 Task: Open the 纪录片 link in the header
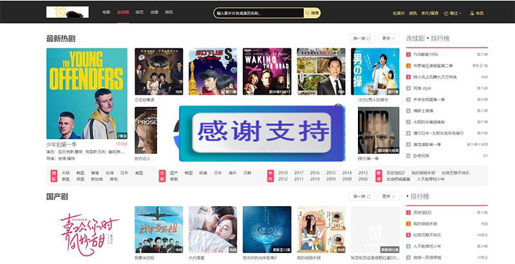click(398, 14)
